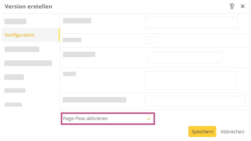Screen dimensions: 251x141
Task: Focus the input field above Page-Flow aktivieren
Action: [195, 101]
